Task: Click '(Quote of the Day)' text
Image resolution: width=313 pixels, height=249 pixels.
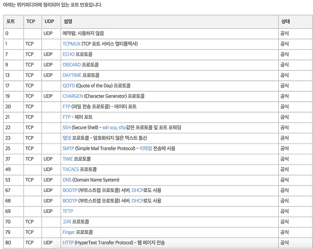Action: pos(94,85)
